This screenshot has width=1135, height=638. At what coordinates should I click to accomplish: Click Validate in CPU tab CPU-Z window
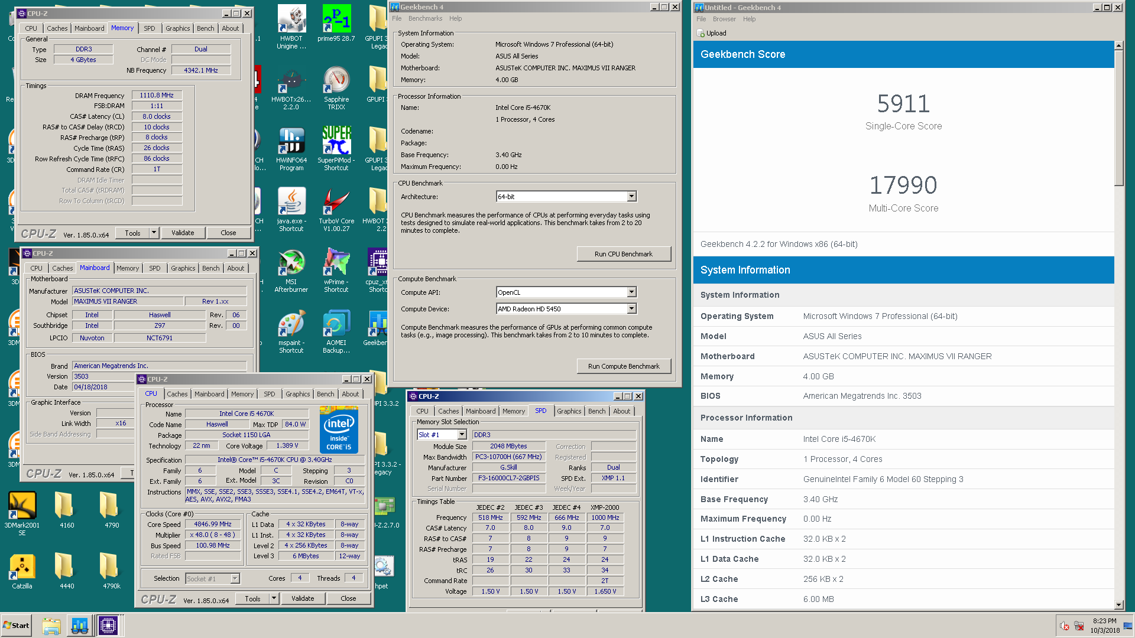click(x=303, y=598)
